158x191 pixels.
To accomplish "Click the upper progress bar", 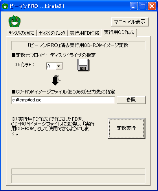I will (78, 171).
